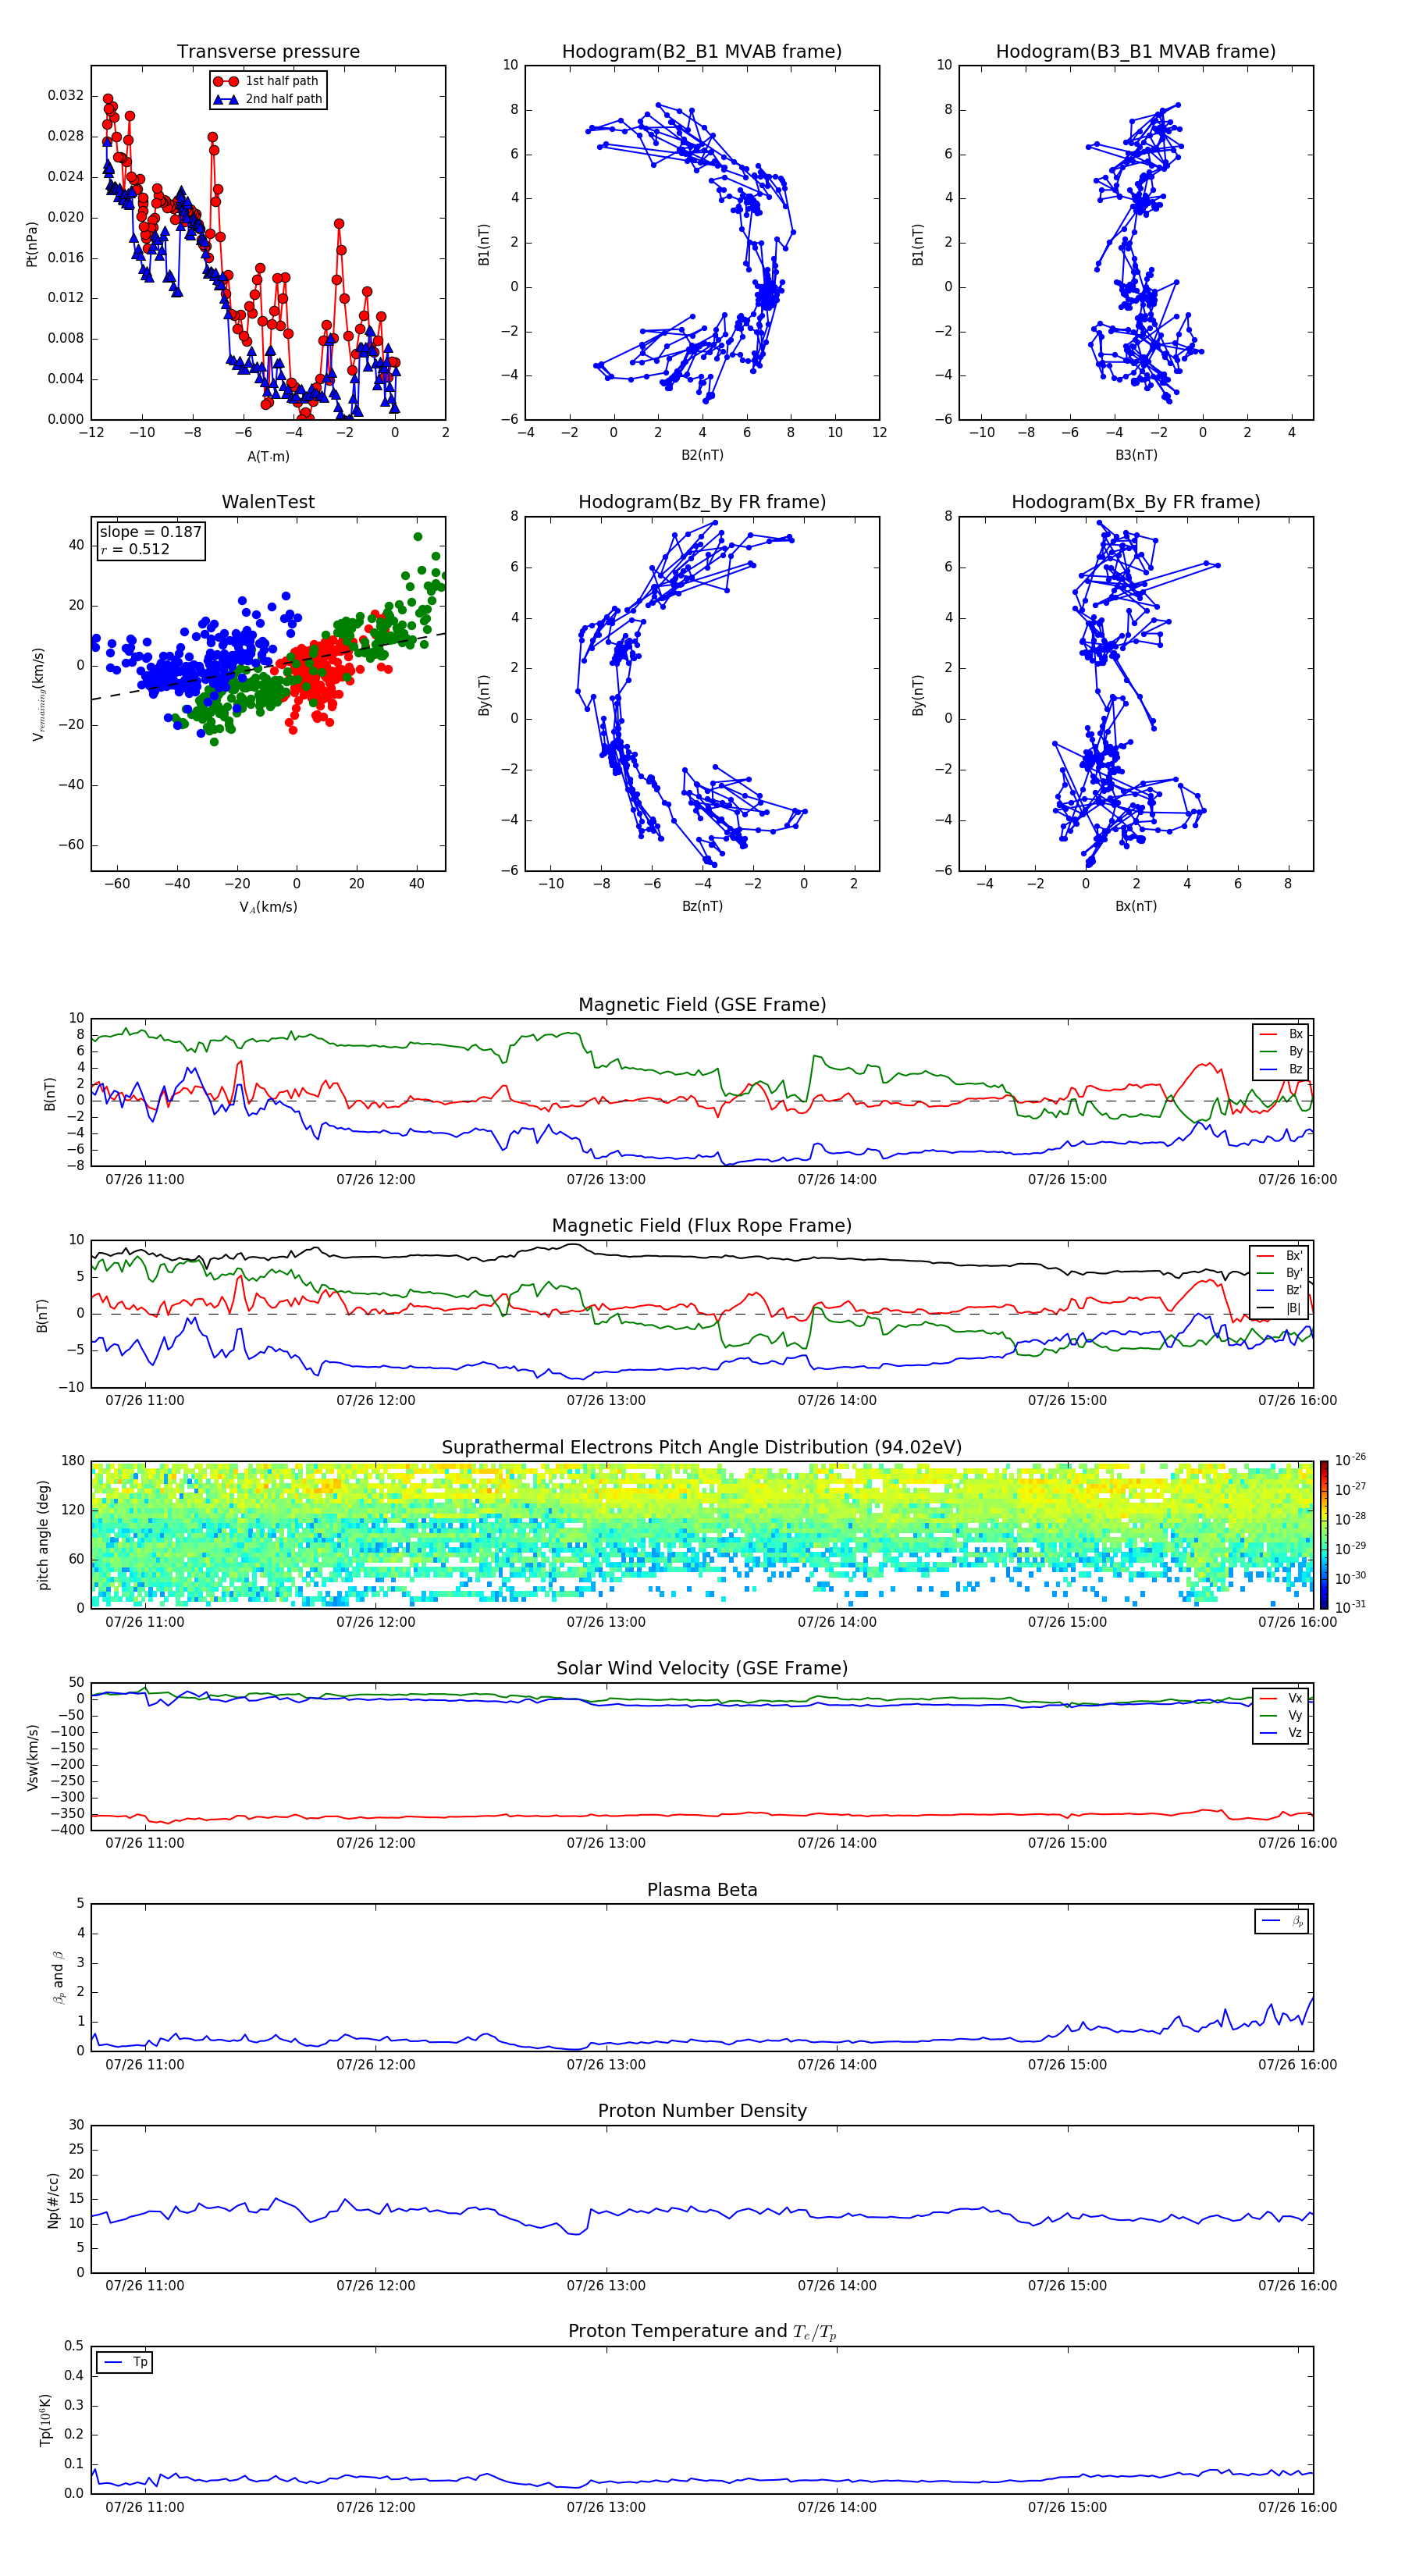Image resolution: width=1405 pixels, height=2576 pixels.
Task: Select the "Bz(nT)" x-axis label
Action: coord(702,906)
